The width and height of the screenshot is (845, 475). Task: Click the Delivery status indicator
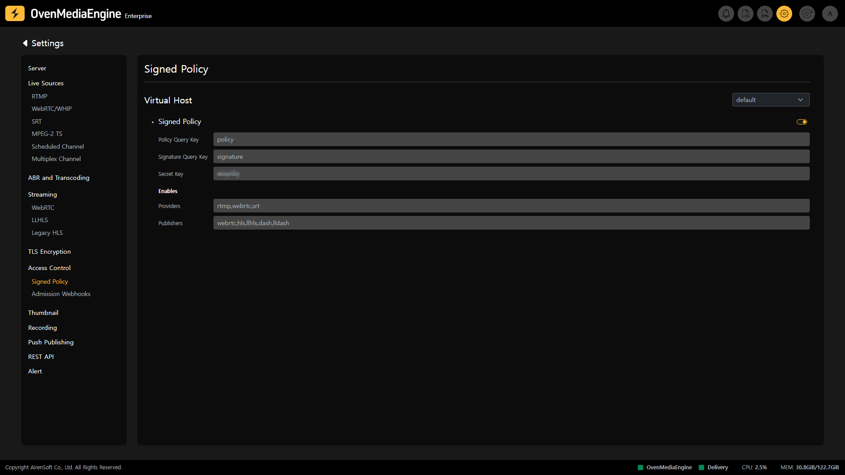point(713,468)
